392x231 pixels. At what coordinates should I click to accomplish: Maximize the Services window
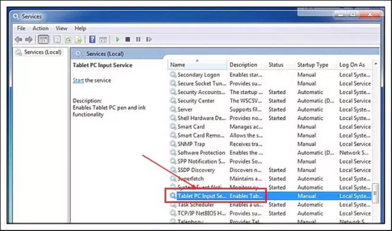click(x=353, y=14)
